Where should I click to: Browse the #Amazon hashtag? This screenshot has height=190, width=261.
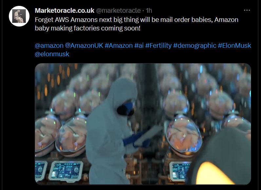[119, 45]
